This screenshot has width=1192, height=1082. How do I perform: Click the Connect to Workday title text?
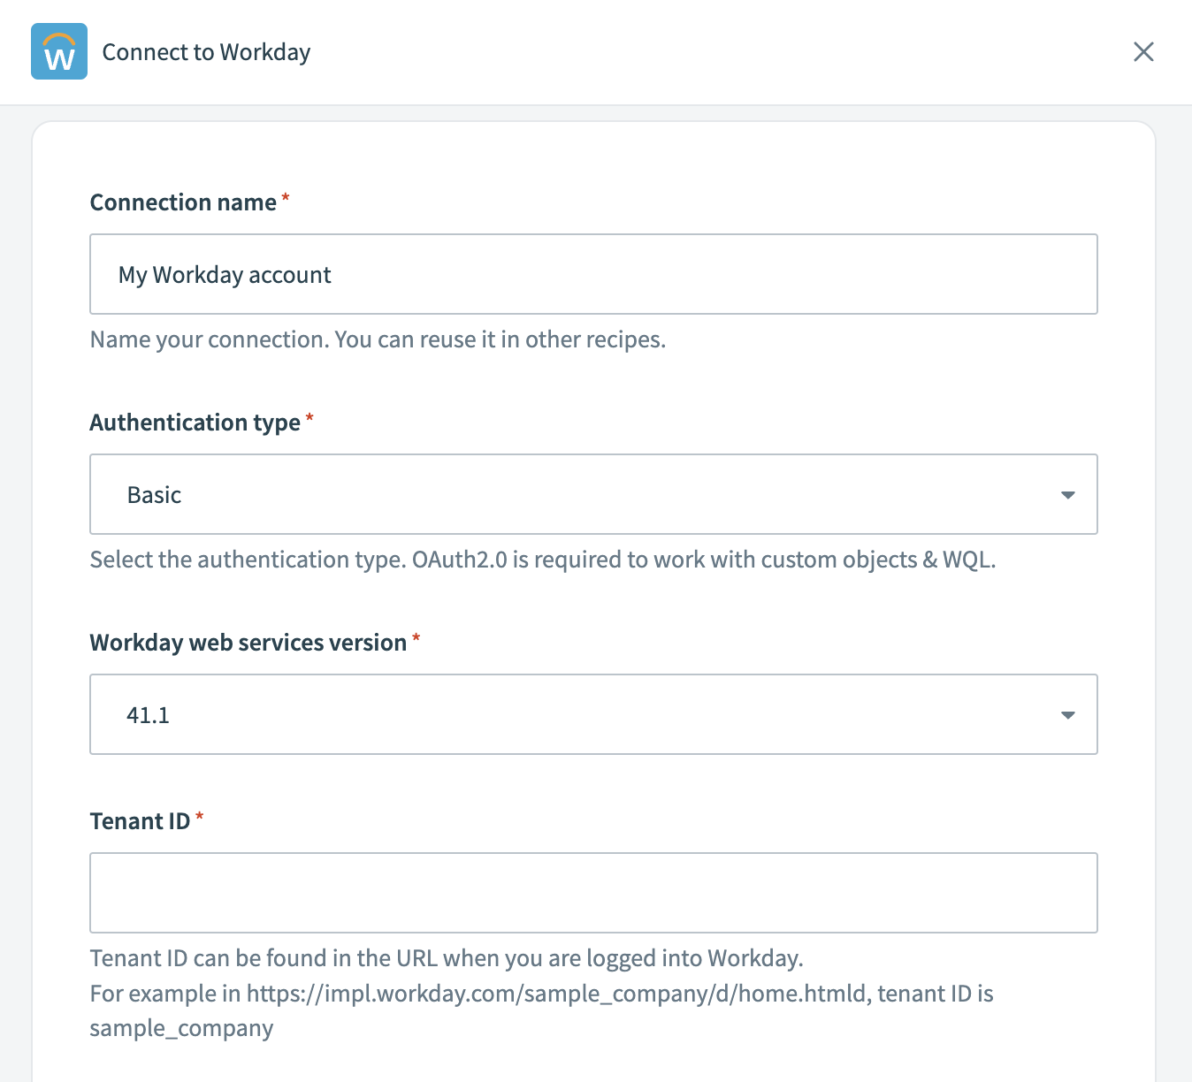[x=206, y=51]
